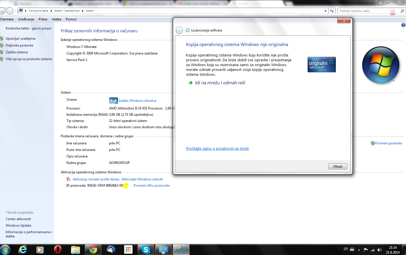Open Thunderbird mail from the taskbar

[x=111, y=250]
